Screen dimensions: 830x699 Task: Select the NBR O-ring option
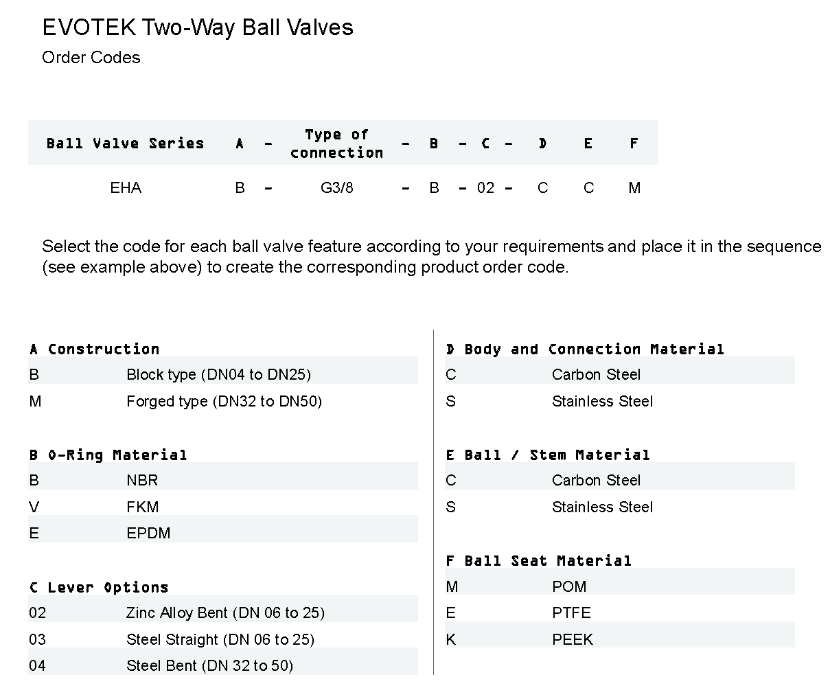(142, 480)
